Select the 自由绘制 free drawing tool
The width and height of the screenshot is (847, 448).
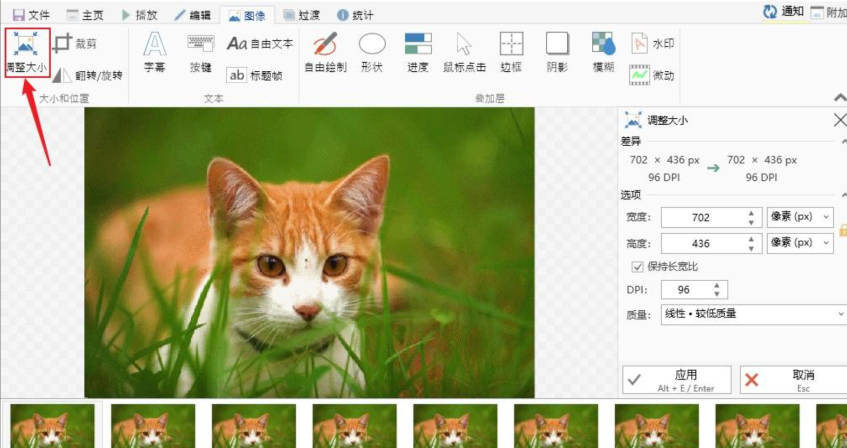(x=326, y=52)
